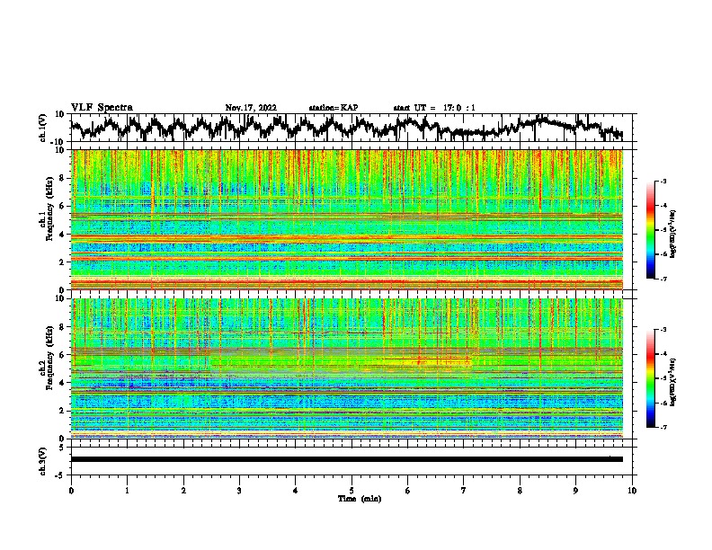This screenshot has width=712, height=550.
Task: Click the "4" kHz tick on ch.1 spectrogram
Action: coord(63,235)
